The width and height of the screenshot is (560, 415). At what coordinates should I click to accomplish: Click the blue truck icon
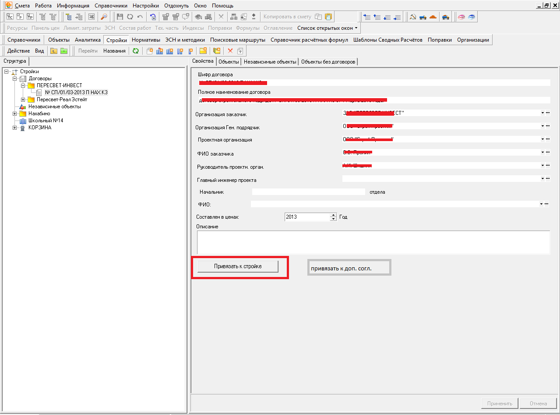tap(423, 17)
